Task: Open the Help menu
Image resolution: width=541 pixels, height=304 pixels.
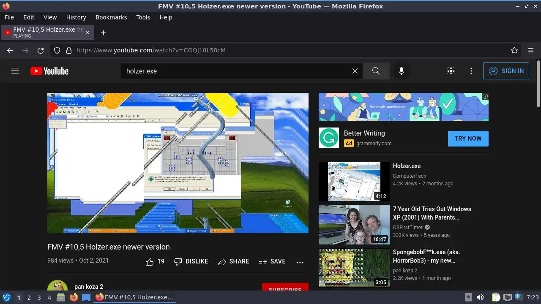Action: coord(166,17)
